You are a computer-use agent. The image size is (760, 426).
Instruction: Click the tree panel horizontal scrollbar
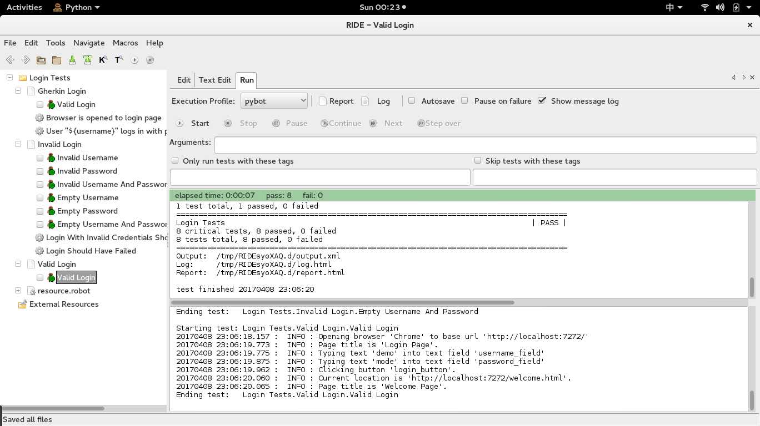[53, 408]
